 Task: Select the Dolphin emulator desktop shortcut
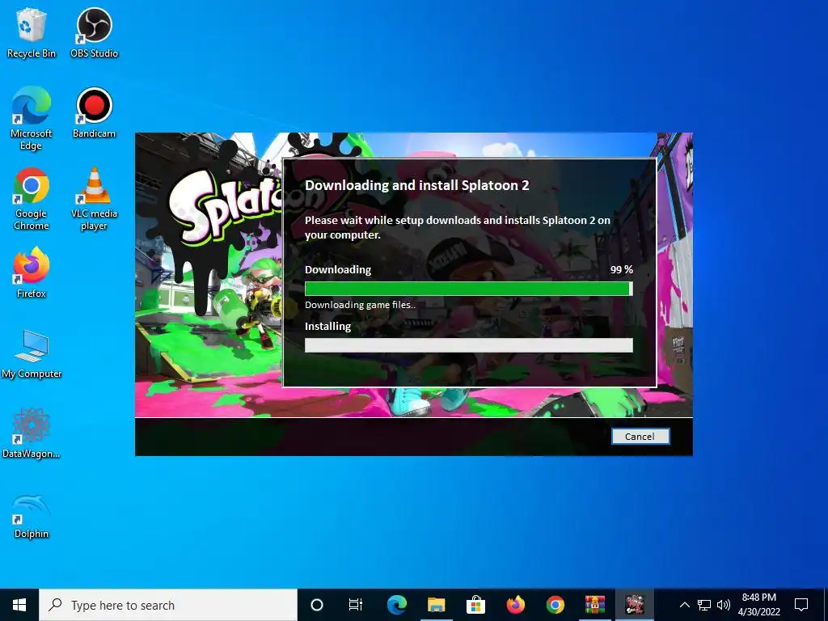click(x=32, y=515)
